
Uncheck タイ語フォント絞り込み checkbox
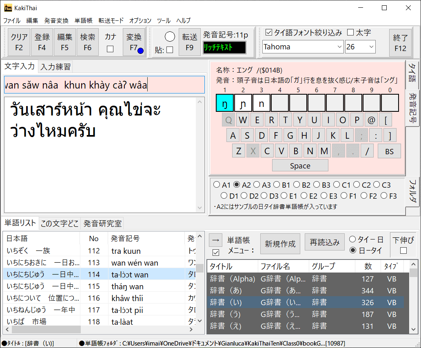pos(268,33)
